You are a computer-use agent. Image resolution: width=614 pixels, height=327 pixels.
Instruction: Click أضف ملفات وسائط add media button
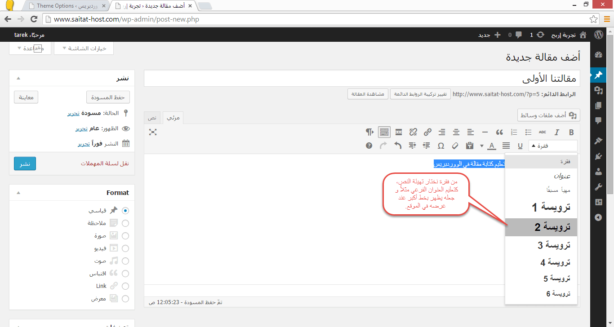coord(549,115)
